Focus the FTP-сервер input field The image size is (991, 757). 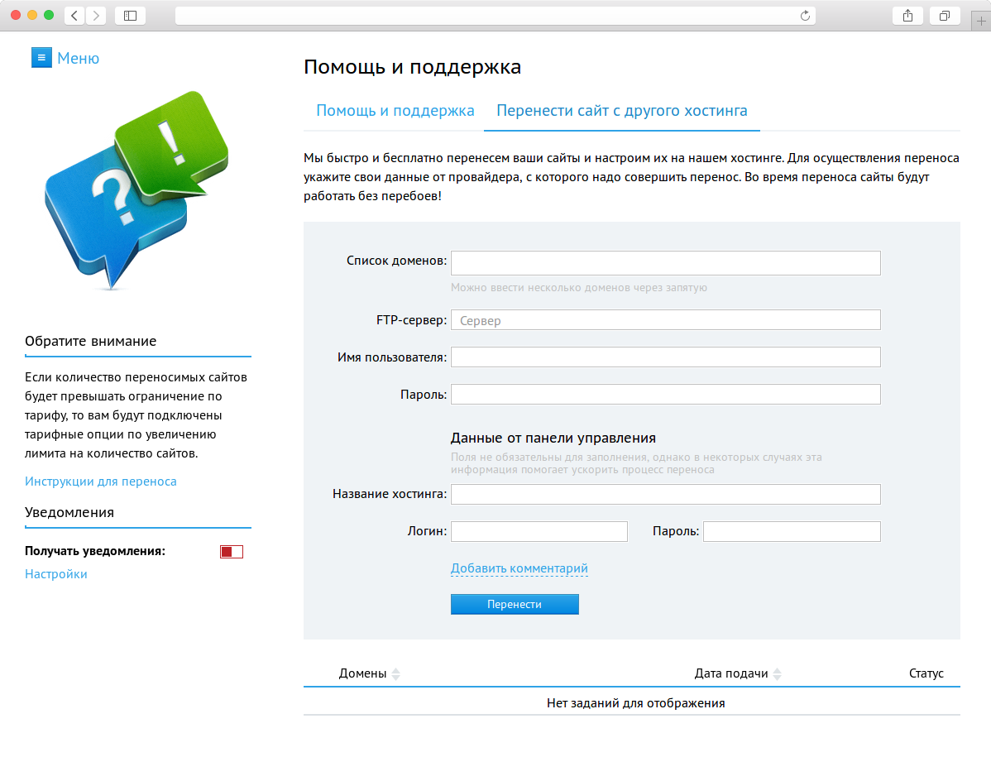tap(666, 319)
